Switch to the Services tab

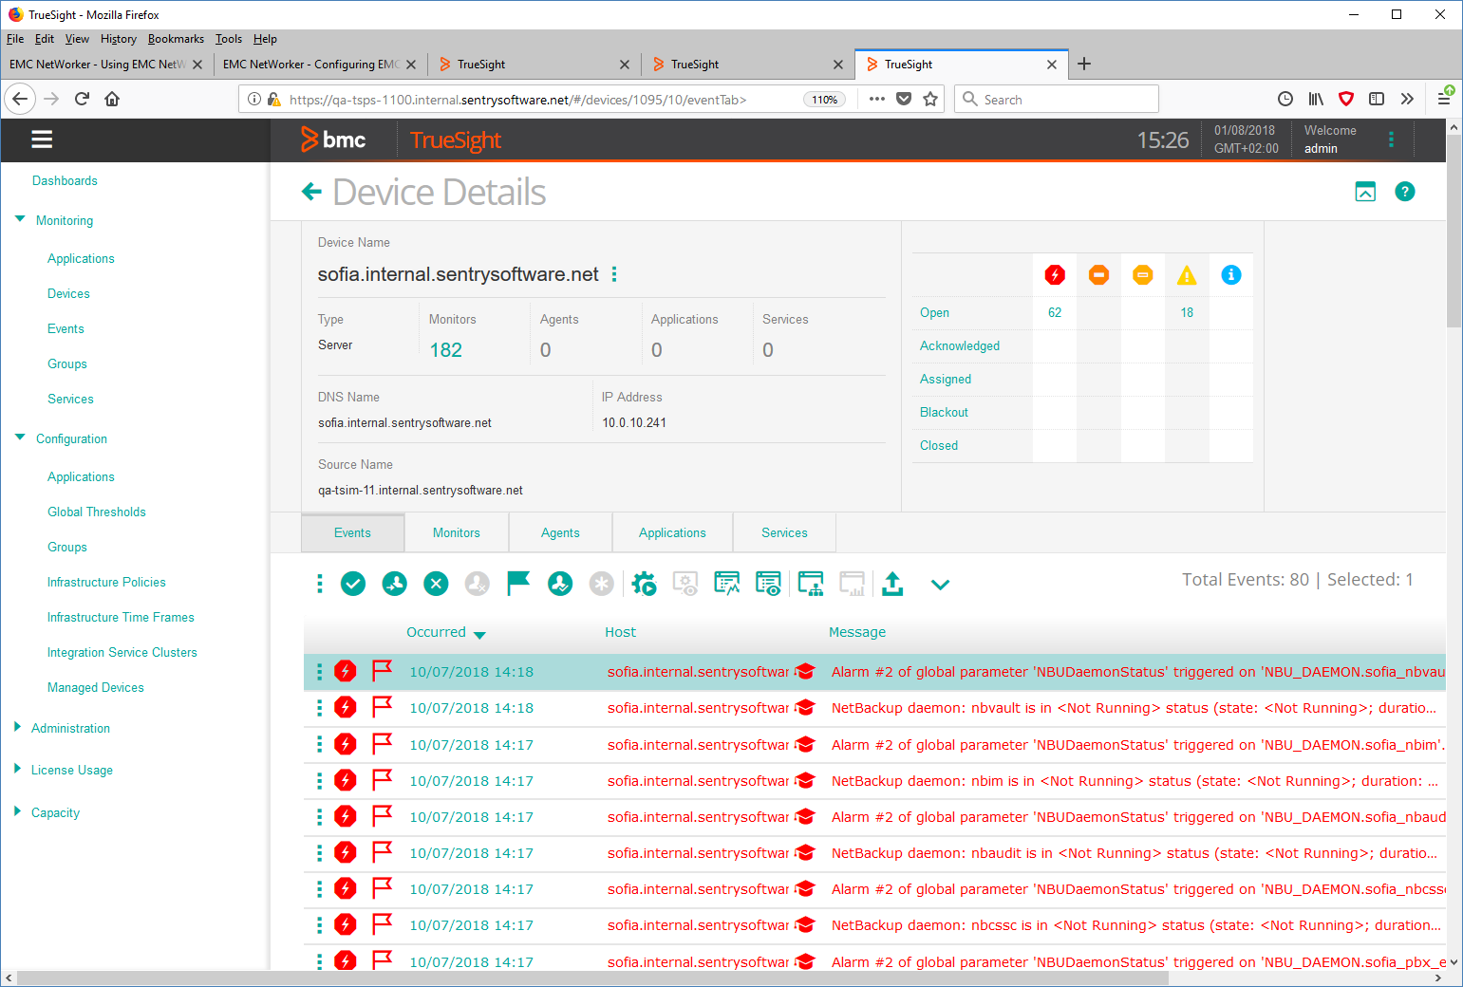783,532
